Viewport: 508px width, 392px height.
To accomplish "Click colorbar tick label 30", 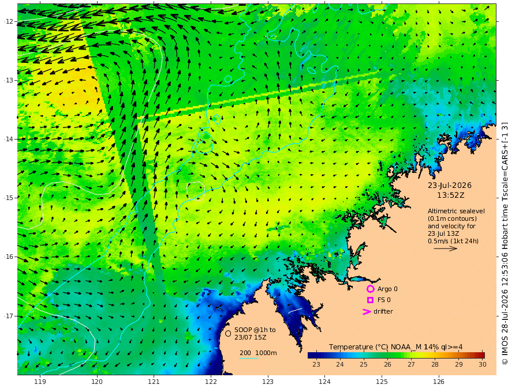I will [483, 364].
